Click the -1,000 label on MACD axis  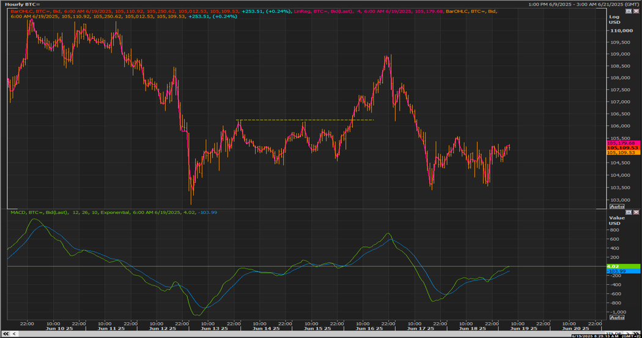618,312
